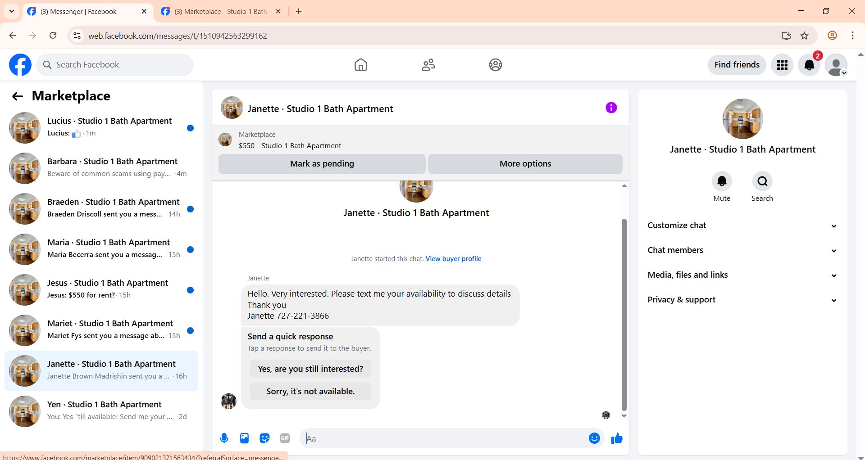Open the emoji picker
This screenshot has height=460, width=865.
(x=594, y=438)
